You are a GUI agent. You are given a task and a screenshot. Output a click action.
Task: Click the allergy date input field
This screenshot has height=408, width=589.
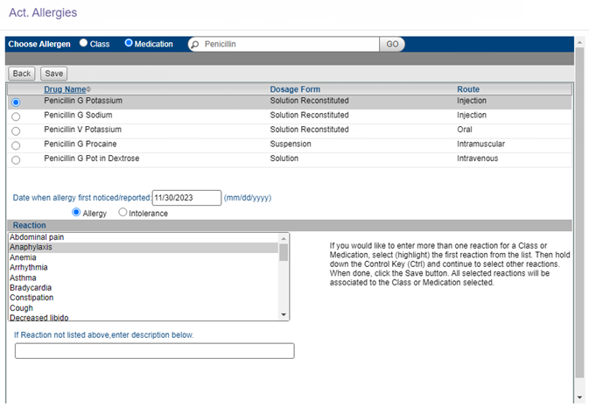[186, 198]
